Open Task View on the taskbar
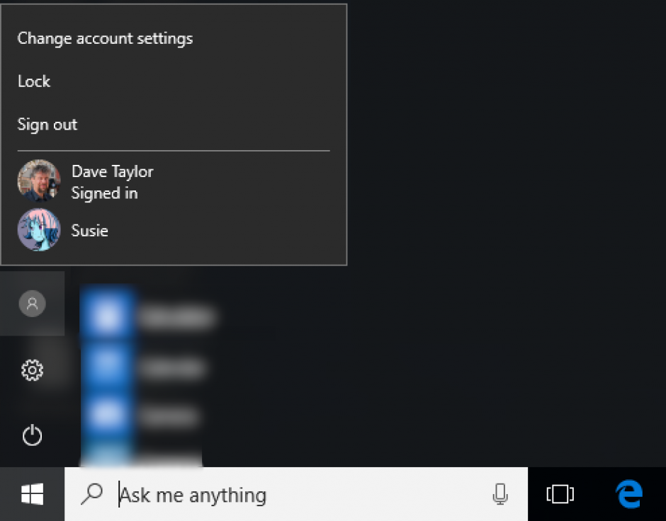 (559, 493)
